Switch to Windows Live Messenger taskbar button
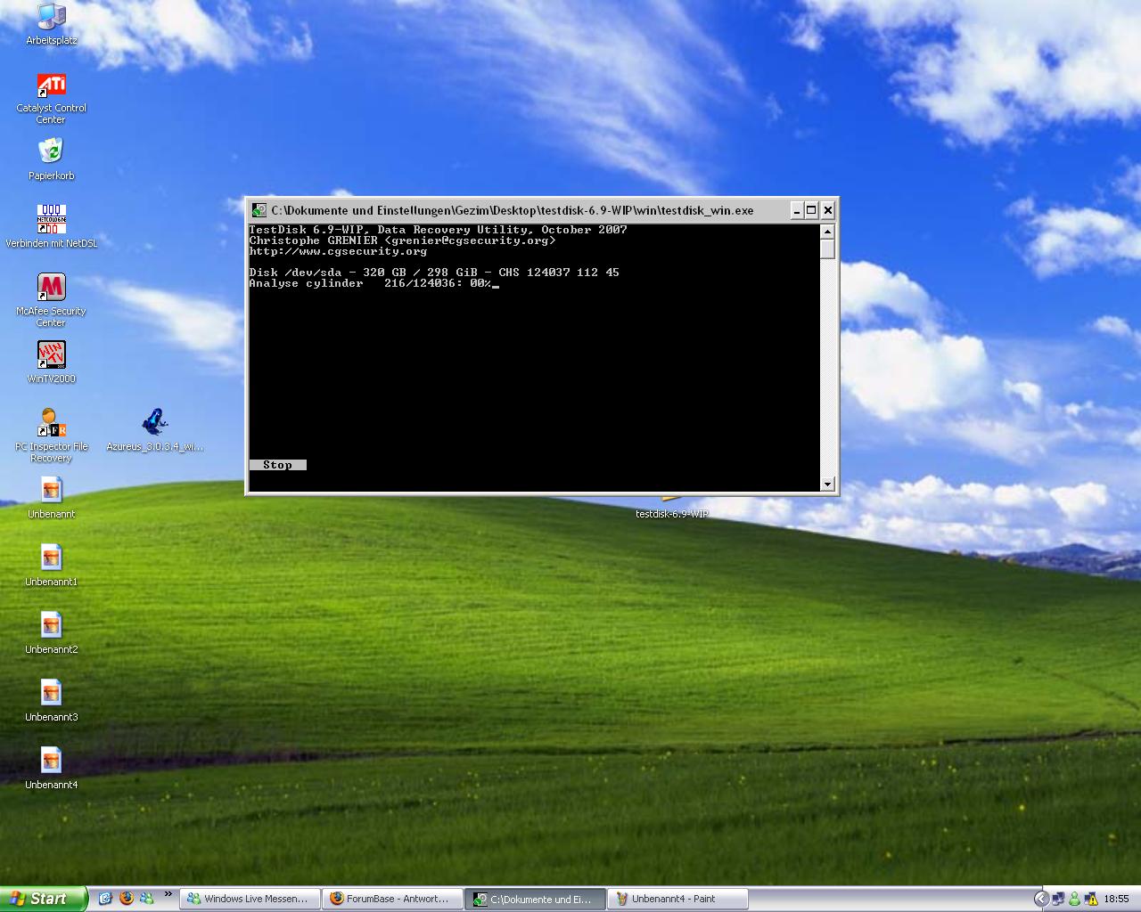This screenshot has height=912, width=1141. coord(250,899)
